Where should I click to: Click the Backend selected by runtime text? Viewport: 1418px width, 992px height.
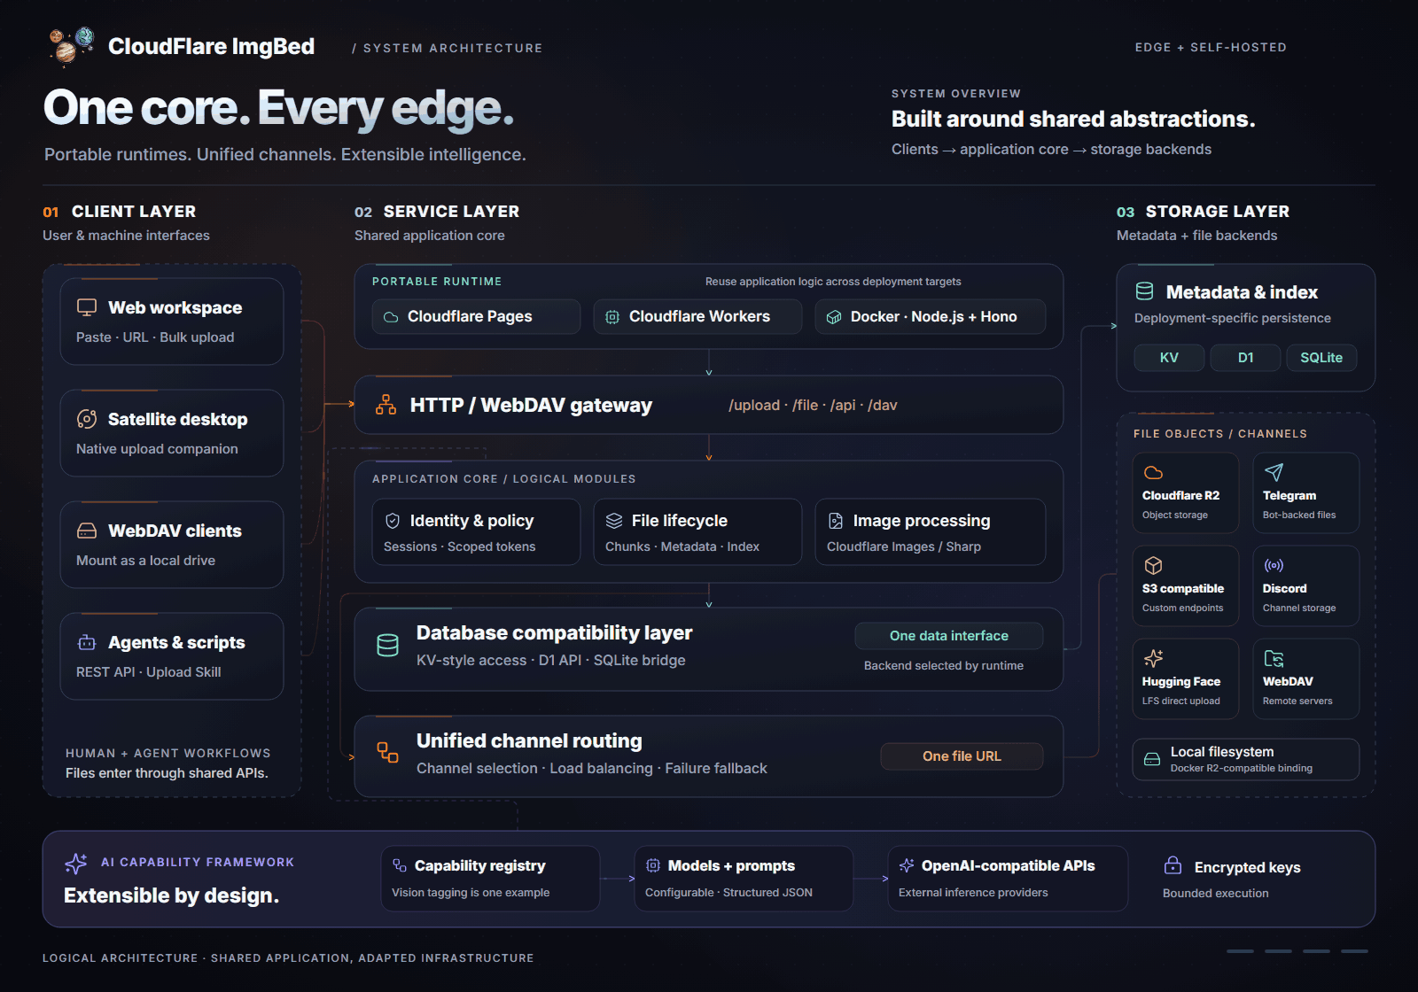(x=944, y=665)
